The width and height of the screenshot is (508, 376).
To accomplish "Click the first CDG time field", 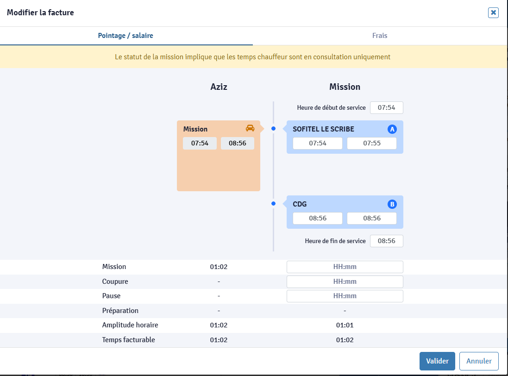I will click(x=318, y=219).
